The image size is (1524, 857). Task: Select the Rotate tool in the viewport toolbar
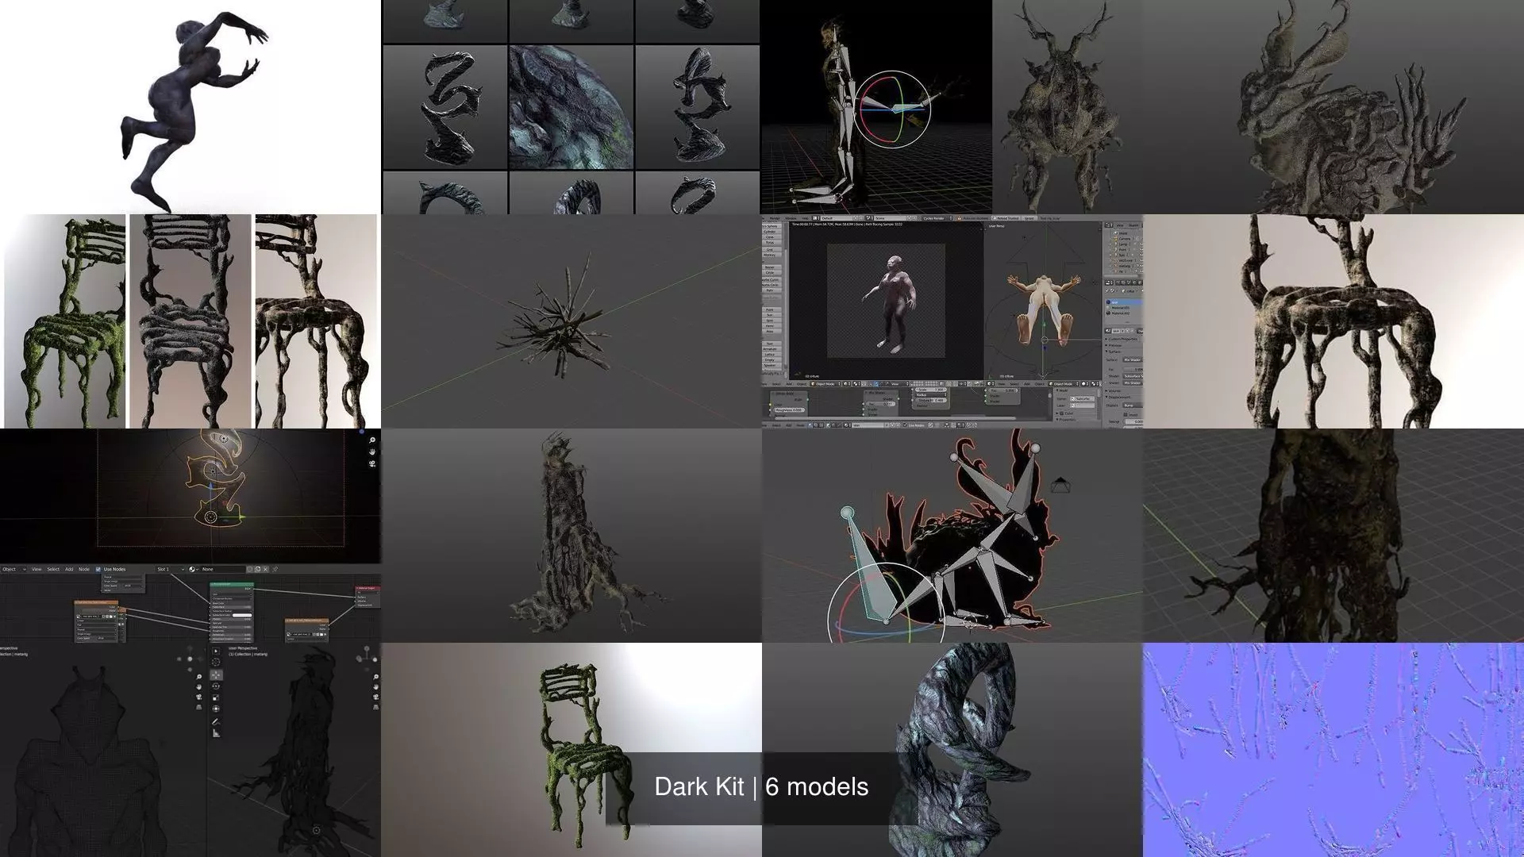tap(216, 686)
